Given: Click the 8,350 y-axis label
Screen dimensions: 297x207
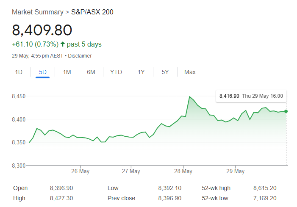Looking at the screenshot, I should coord(19,143).
